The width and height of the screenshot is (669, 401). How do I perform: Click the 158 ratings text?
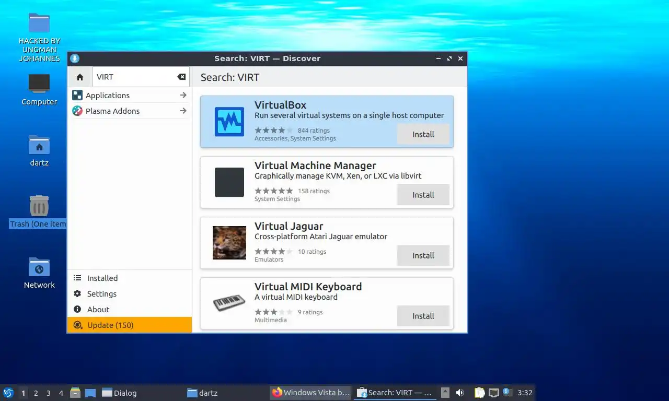click(x=314, y=191)
